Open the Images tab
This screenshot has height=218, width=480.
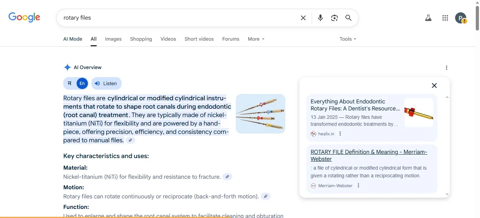tap(113, 39)
